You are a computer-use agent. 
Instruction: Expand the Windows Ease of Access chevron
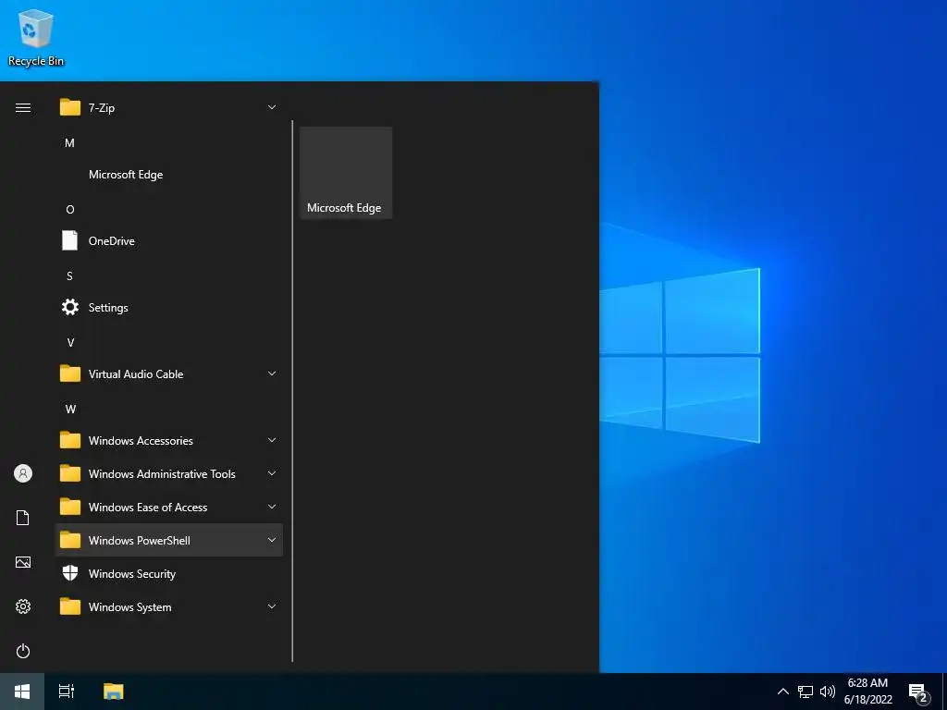click(272, 507)
